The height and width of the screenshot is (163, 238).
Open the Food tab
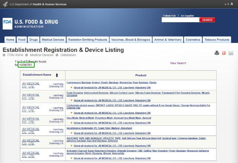22,40
